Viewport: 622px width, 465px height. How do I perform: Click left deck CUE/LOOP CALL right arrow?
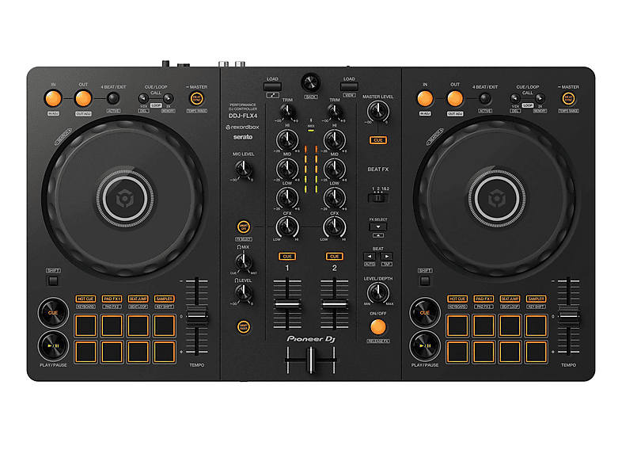click(169, 98)
